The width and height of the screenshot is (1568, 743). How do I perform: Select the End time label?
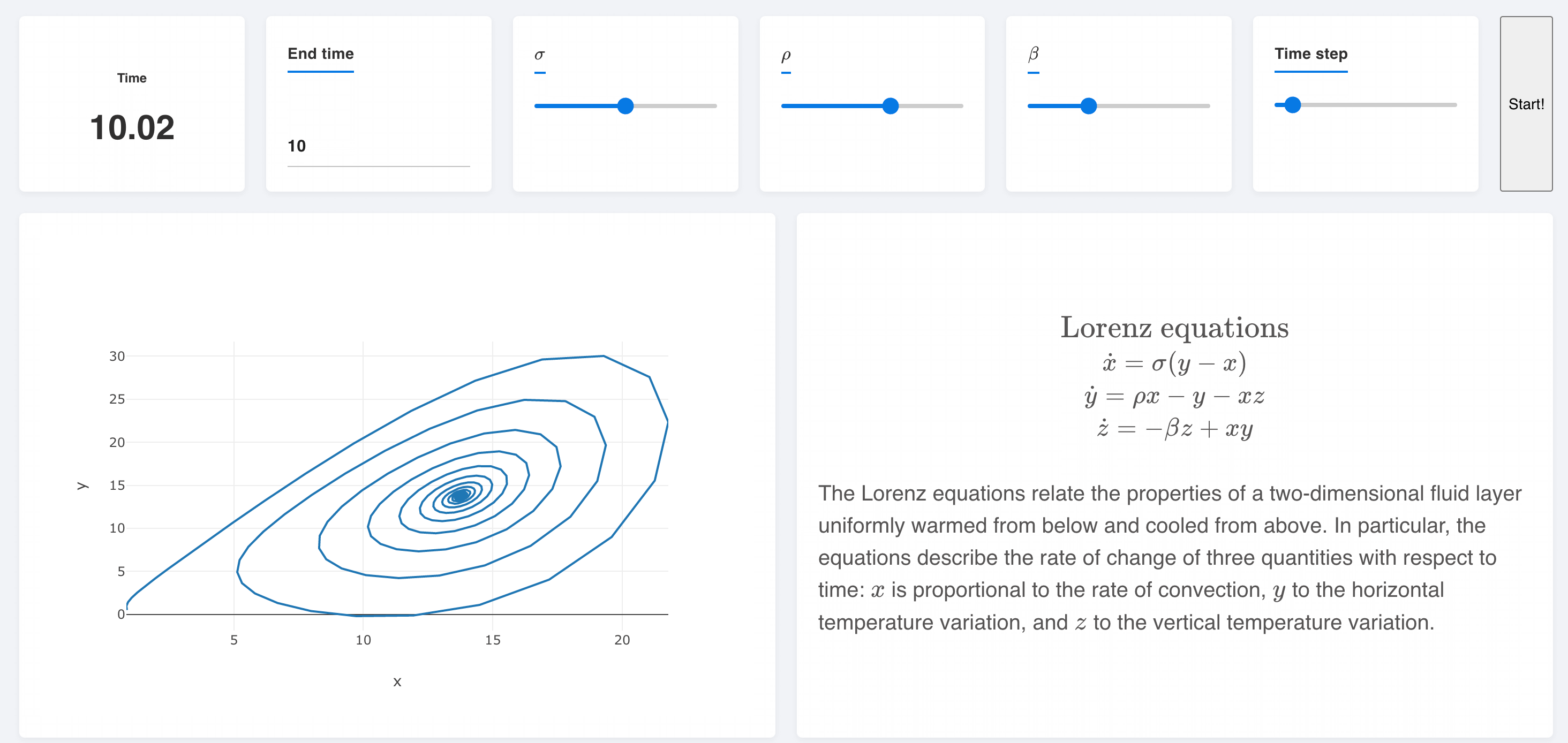(x=320, y=54)
